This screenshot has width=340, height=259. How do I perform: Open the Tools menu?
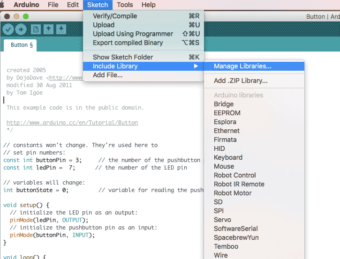point(125,5)
